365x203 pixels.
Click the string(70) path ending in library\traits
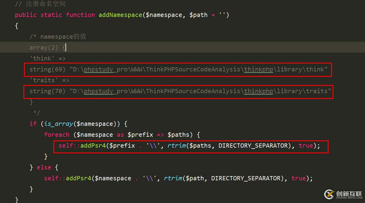tap(180, 91)
